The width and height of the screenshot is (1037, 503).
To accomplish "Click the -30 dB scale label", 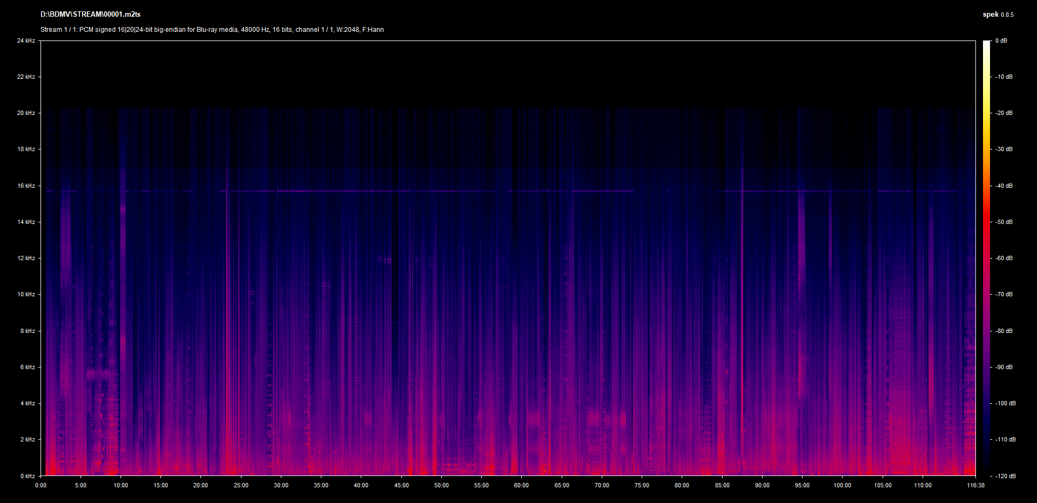I will click(x=1004, y=149).
